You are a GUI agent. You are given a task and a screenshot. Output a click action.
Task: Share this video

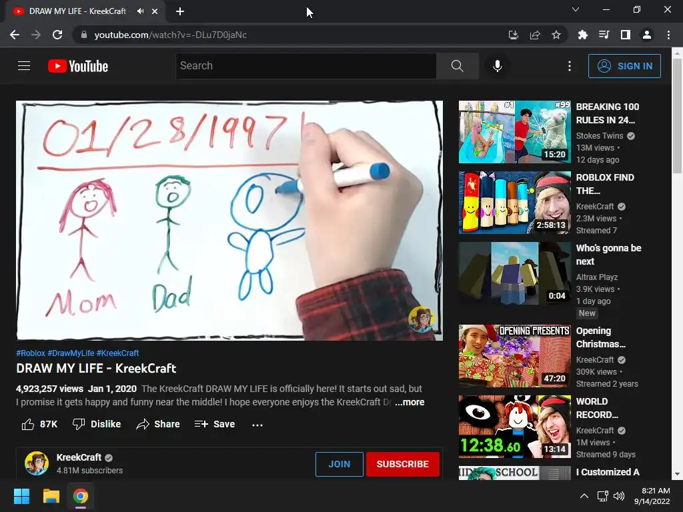tap(157, 424)
